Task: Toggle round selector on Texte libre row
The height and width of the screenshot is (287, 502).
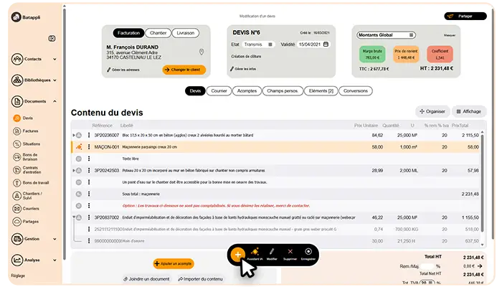Action: 79,159
